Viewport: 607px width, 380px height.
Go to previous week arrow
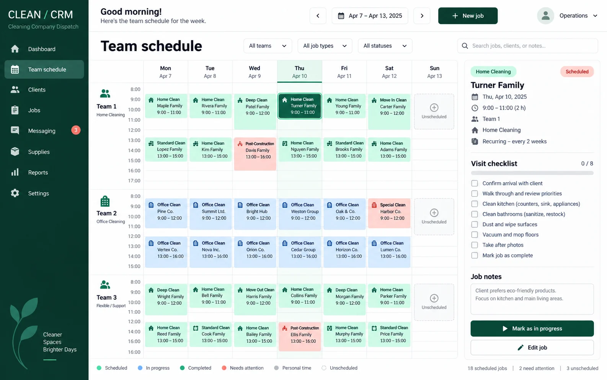click(x=318, y=16)
